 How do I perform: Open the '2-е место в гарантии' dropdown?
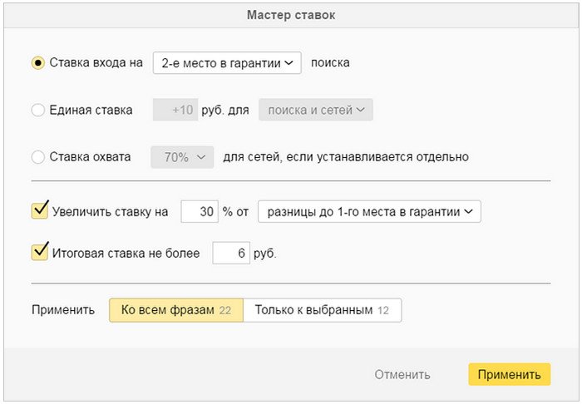tap(227, 62)
